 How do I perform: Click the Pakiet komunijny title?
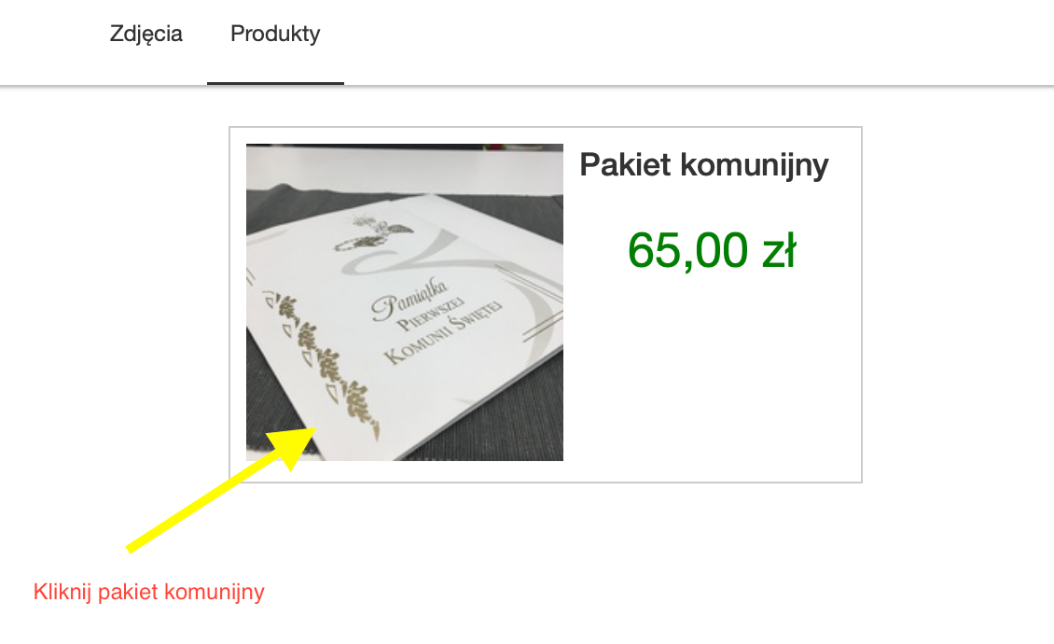[x=704, y=165]
